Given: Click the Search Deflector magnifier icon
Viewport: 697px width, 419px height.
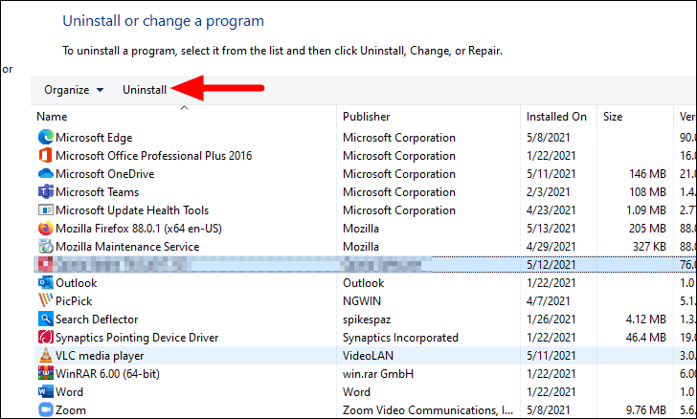Looking at the screenshot, I should pyautogui.click(x=45, y=319).
